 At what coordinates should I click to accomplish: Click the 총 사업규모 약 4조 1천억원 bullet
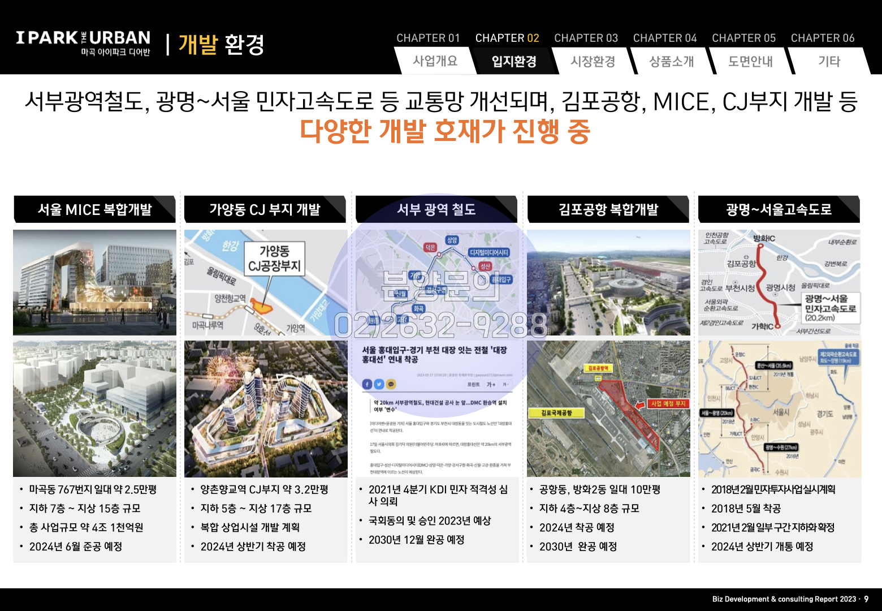tap(86, 527)
